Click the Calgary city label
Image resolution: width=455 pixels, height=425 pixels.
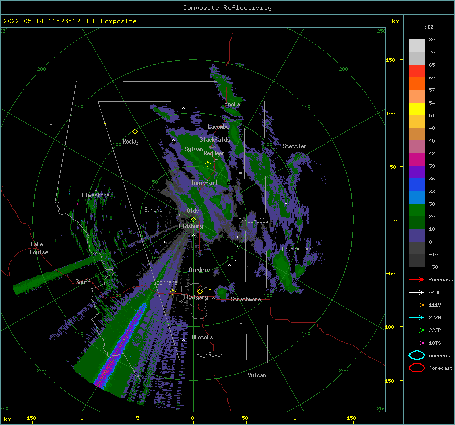pos(197,297)
